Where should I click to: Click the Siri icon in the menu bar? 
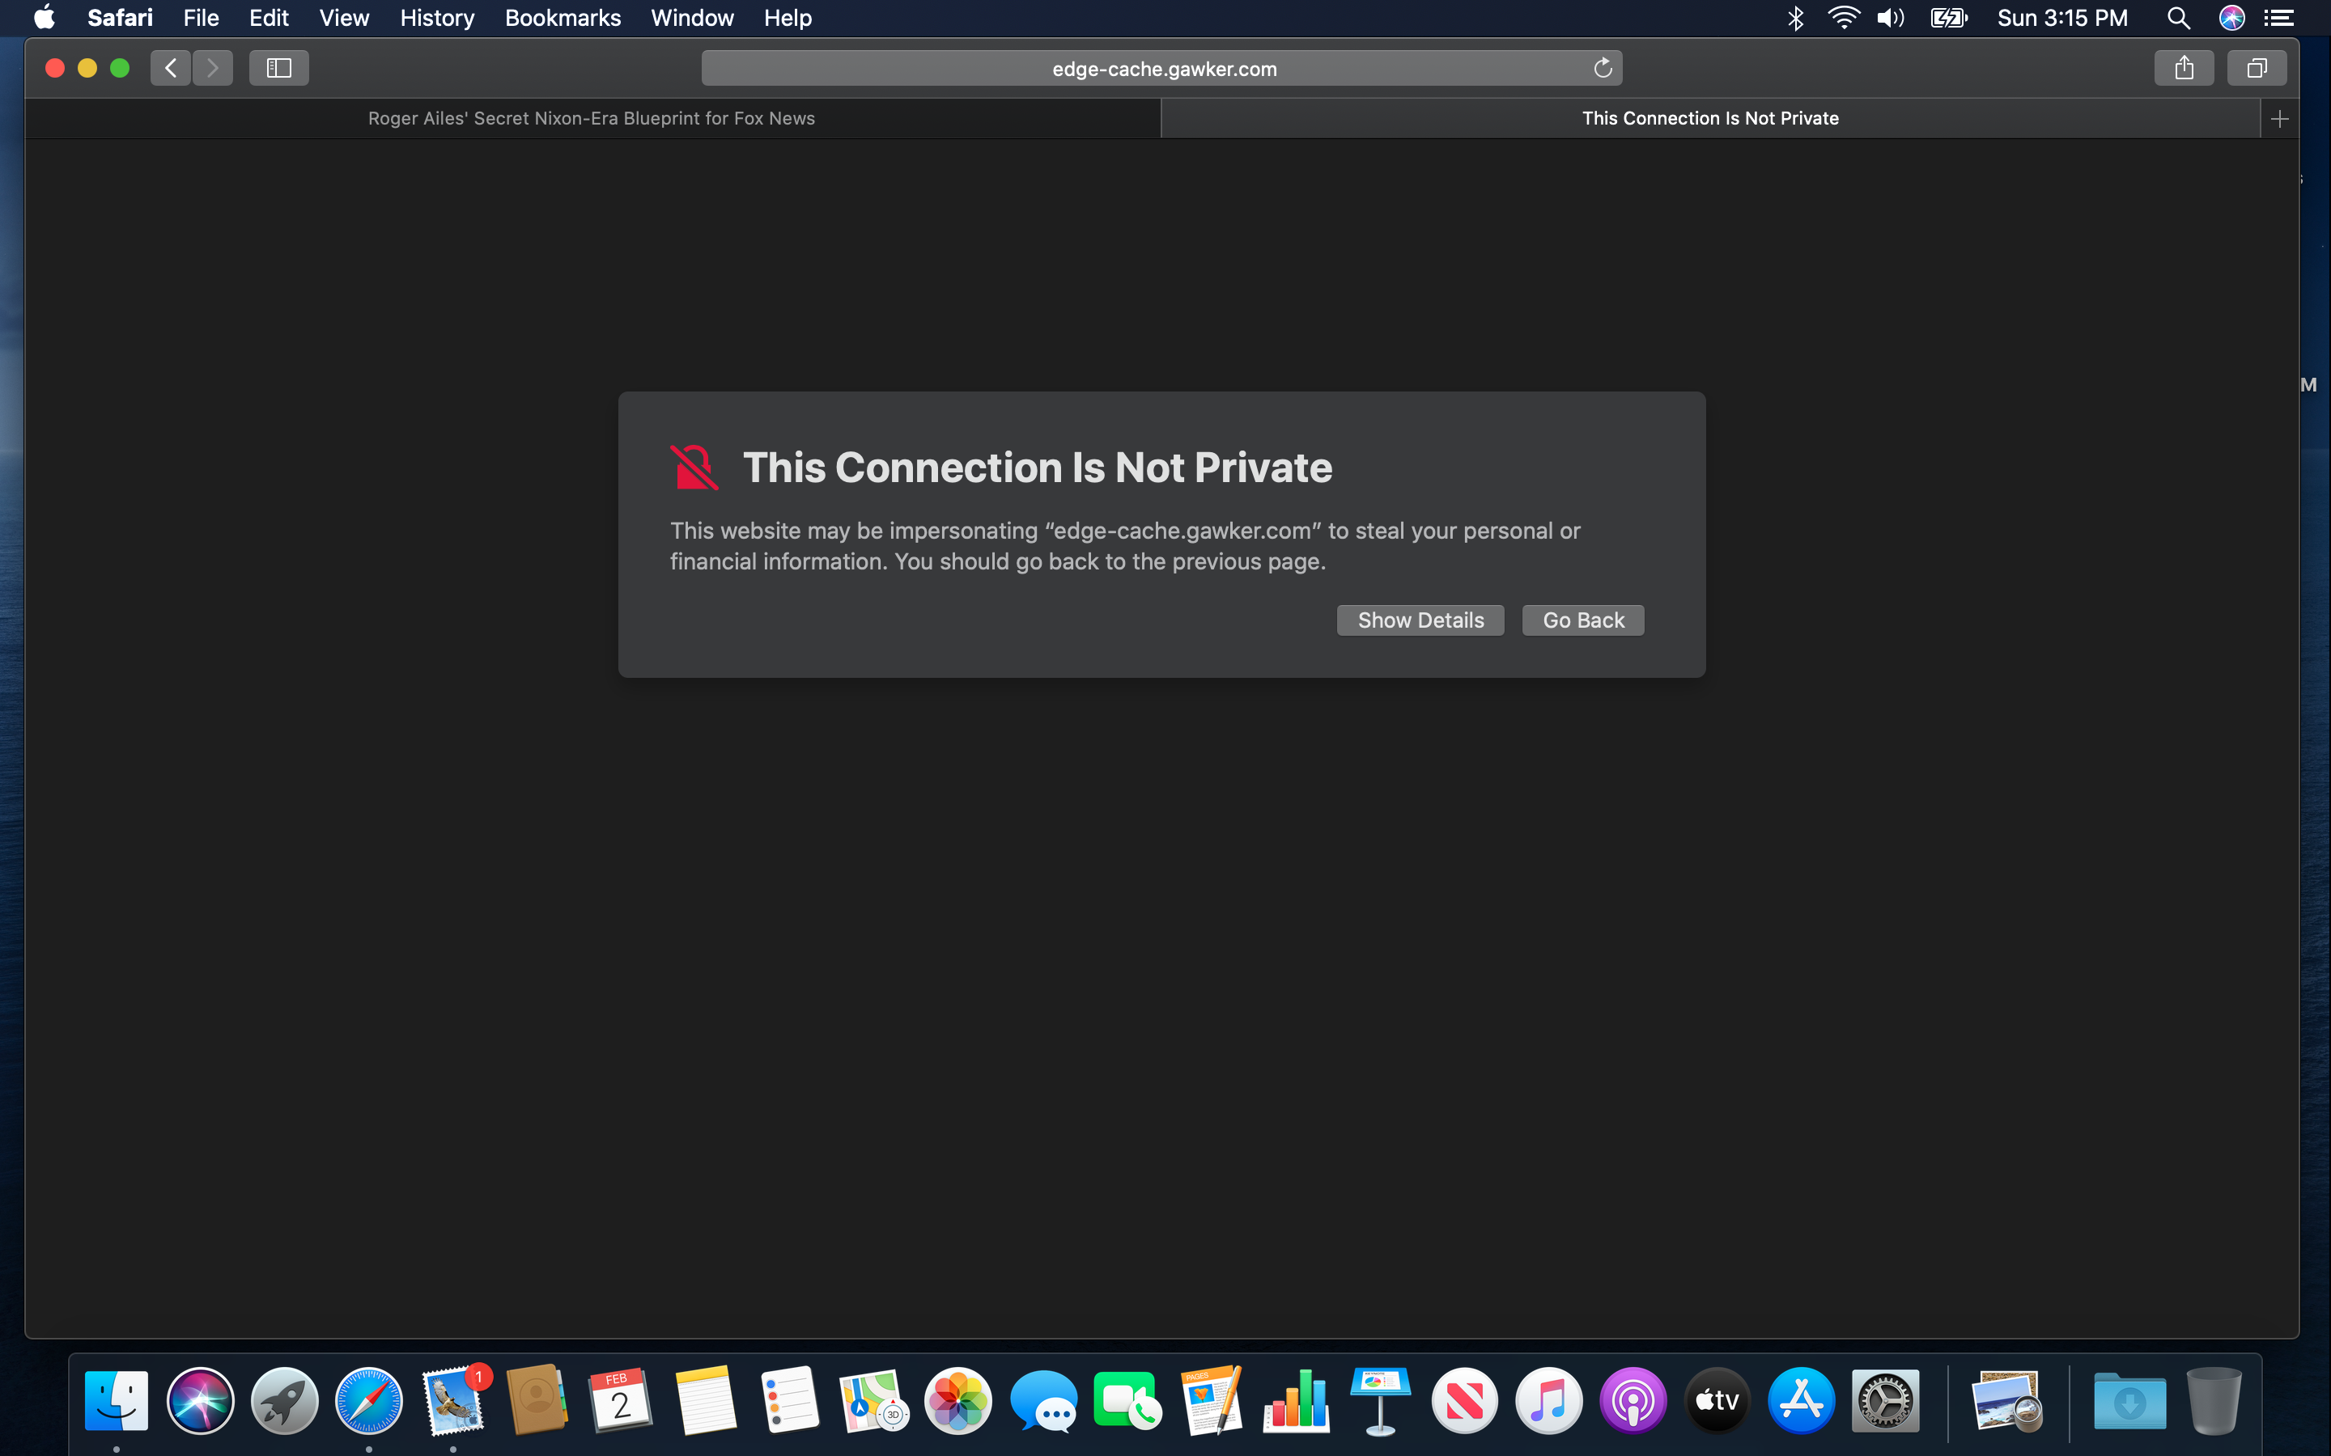click(2231, 17)
